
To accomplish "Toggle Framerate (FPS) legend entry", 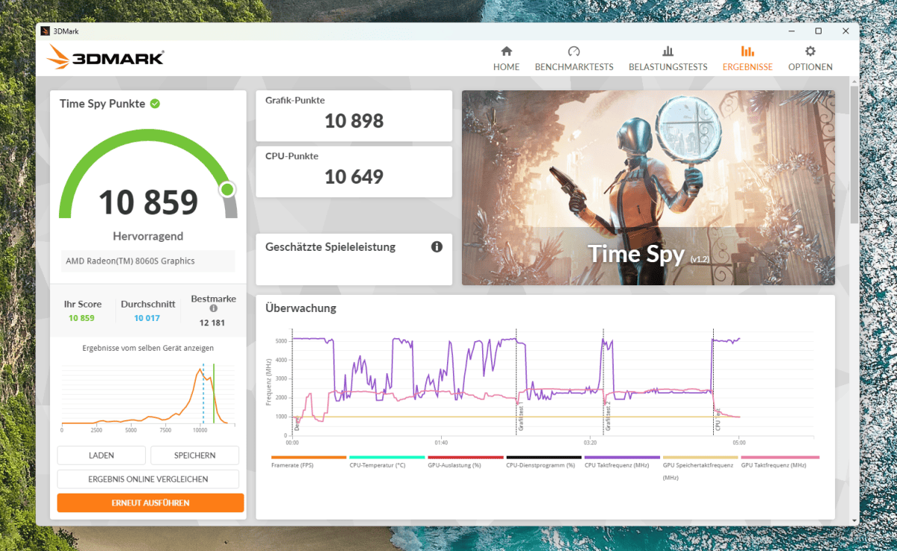I will pos(308,461).
